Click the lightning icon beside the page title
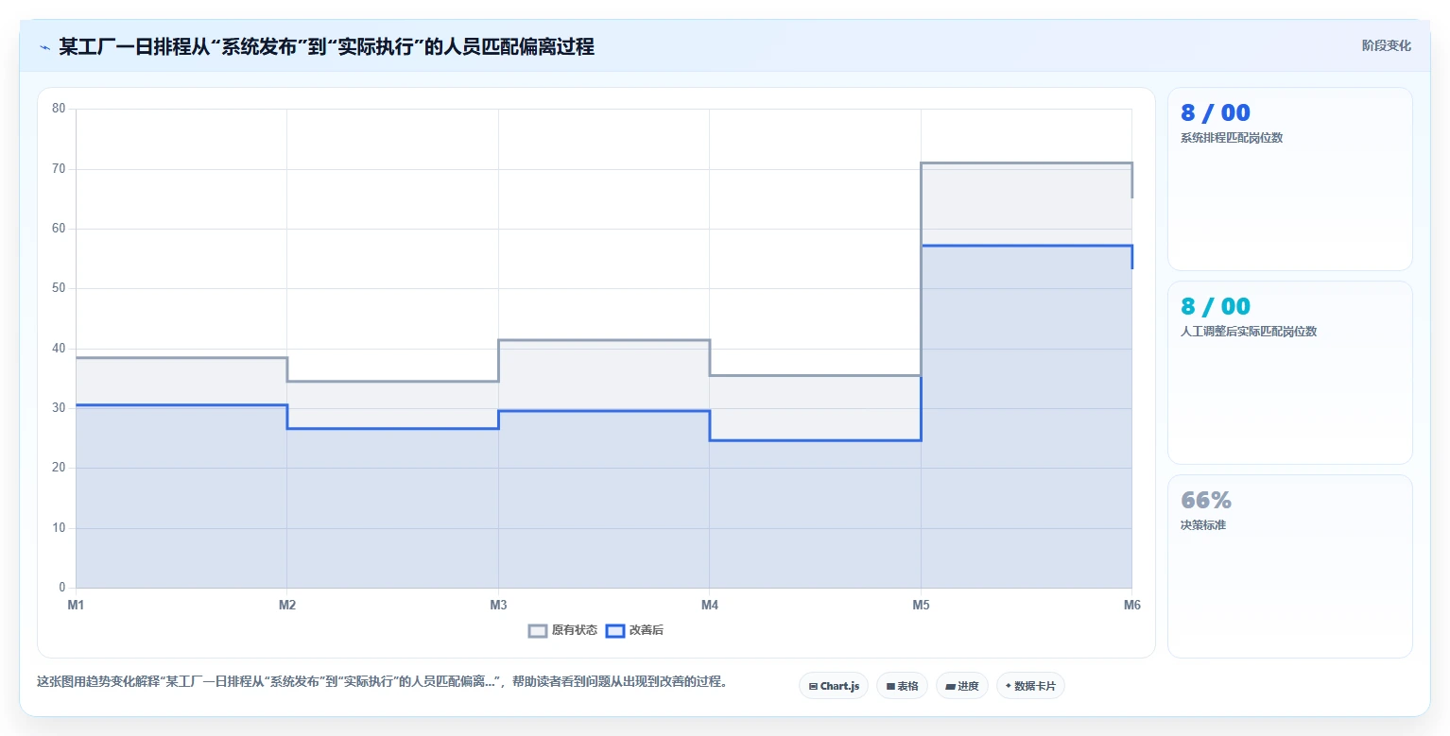The height and width of the screenshot is (736, 1450). point(44,47)
